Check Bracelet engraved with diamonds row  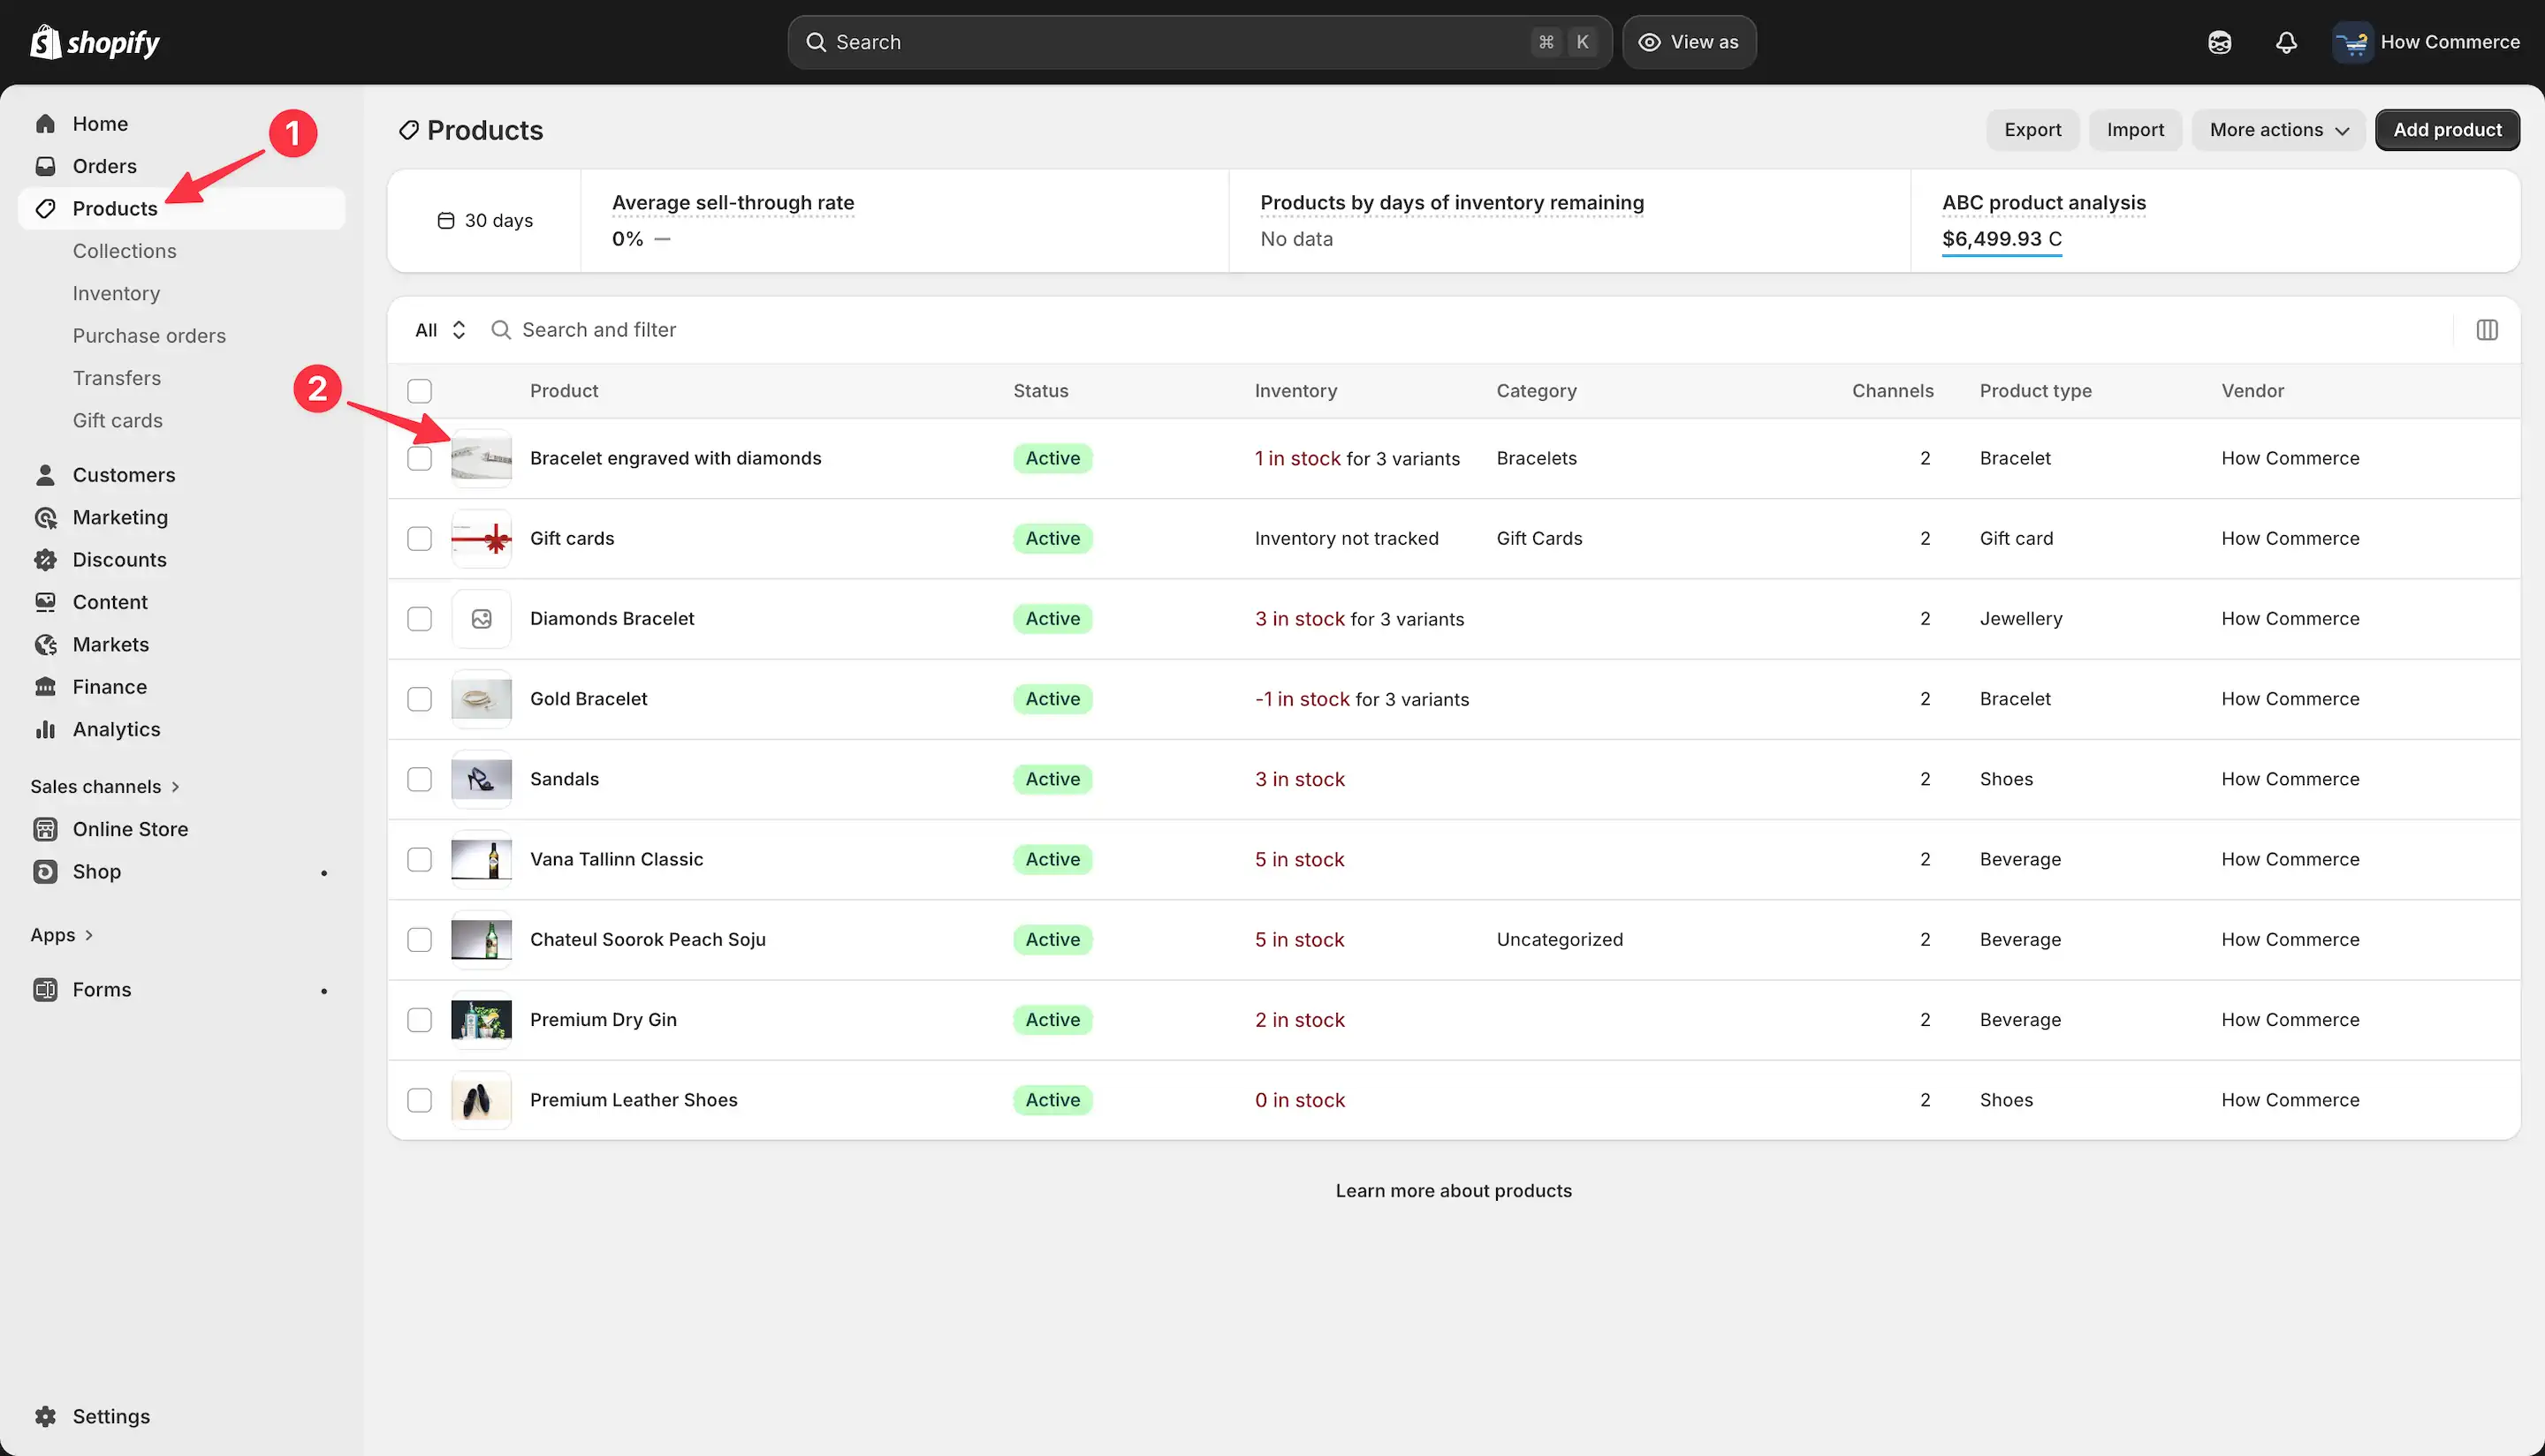420,458
